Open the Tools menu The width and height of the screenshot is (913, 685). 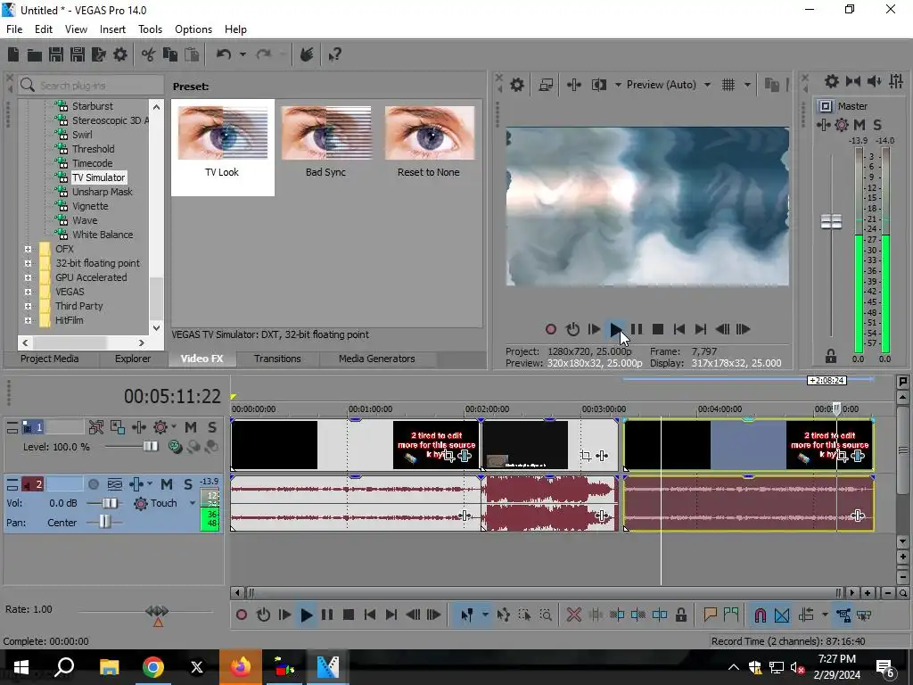click(150, 29)
